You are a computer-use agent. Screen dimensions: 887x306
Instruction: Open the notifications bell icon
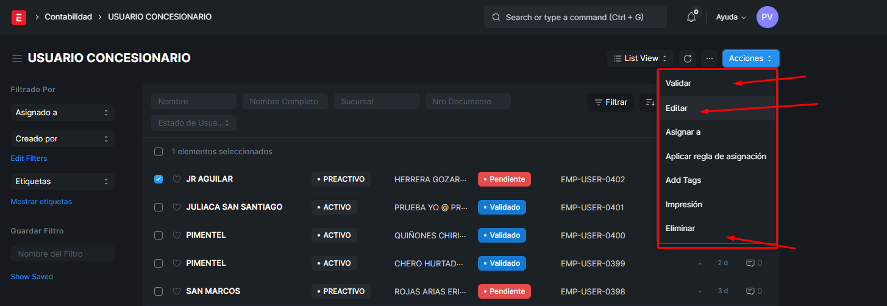pos(691,17)
